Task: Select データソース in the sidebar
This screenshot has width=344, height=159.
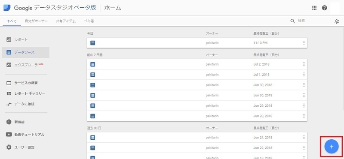Action: coord(25,52)
